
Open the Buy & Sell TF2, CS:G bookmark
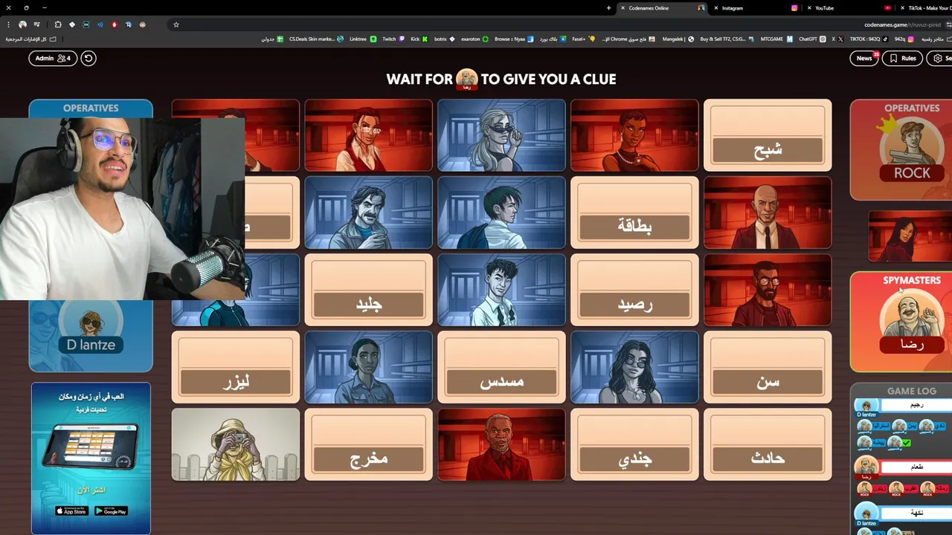click(x=727, y=39)
